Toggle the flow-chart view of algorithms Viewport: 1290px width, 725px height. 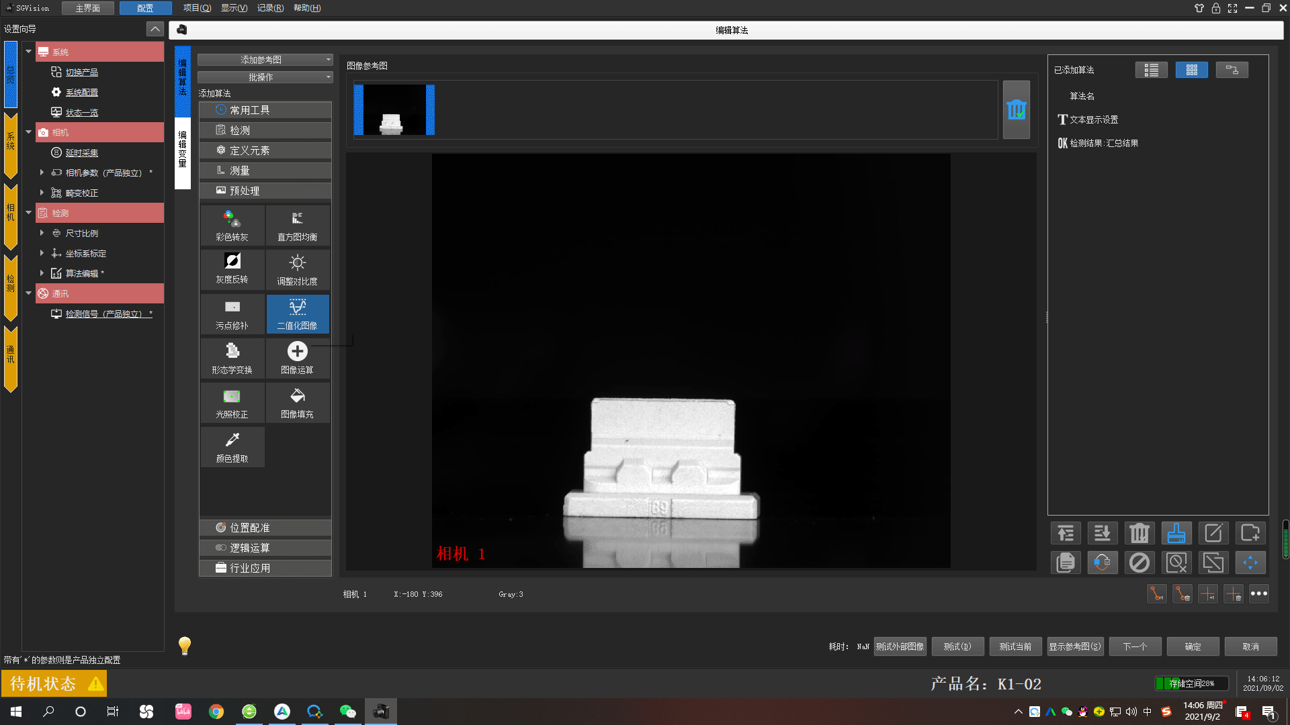[x=1232, y=70]
